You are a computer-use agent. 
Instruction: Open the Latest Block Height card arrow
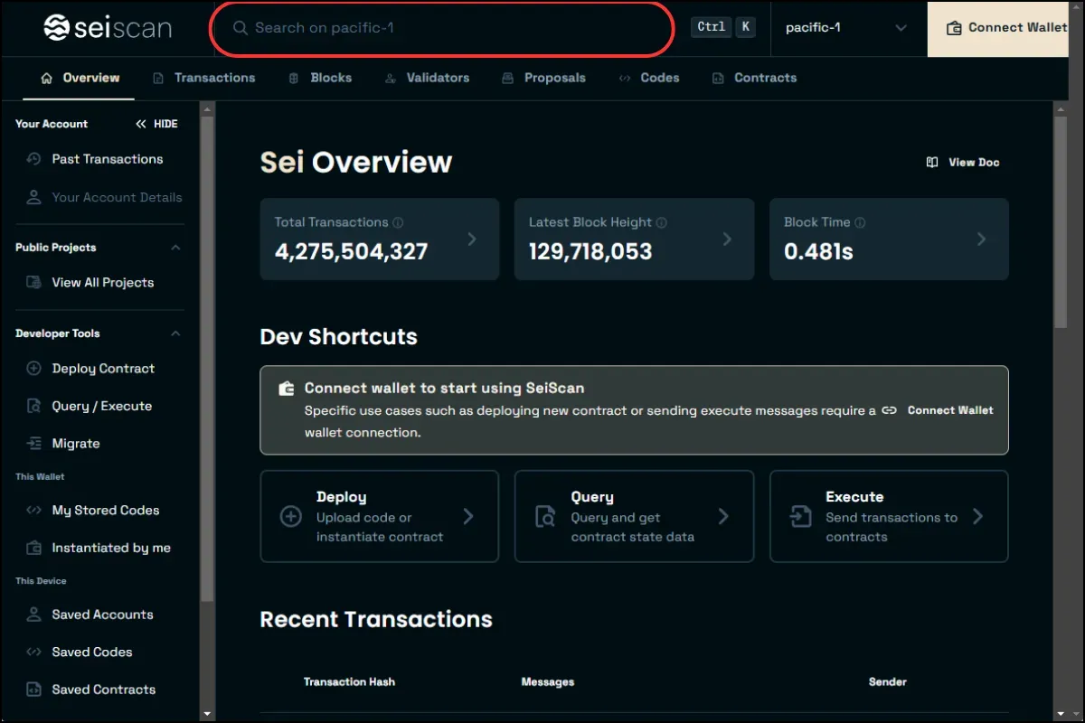pyautogui.click(x=727, y=239)
